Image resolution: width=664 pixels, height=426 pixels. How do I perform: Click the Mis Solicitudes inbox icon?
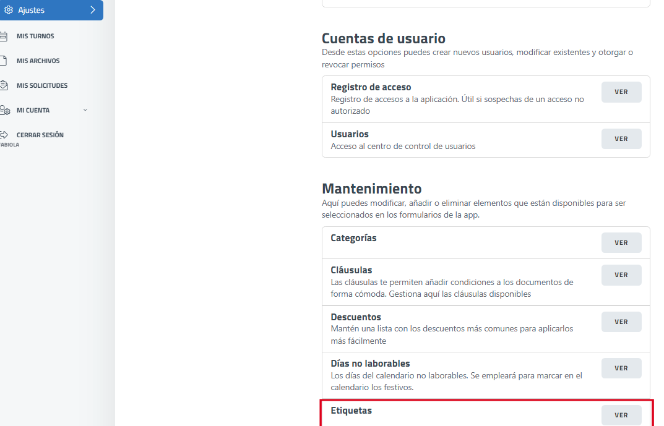click(4, 85)
